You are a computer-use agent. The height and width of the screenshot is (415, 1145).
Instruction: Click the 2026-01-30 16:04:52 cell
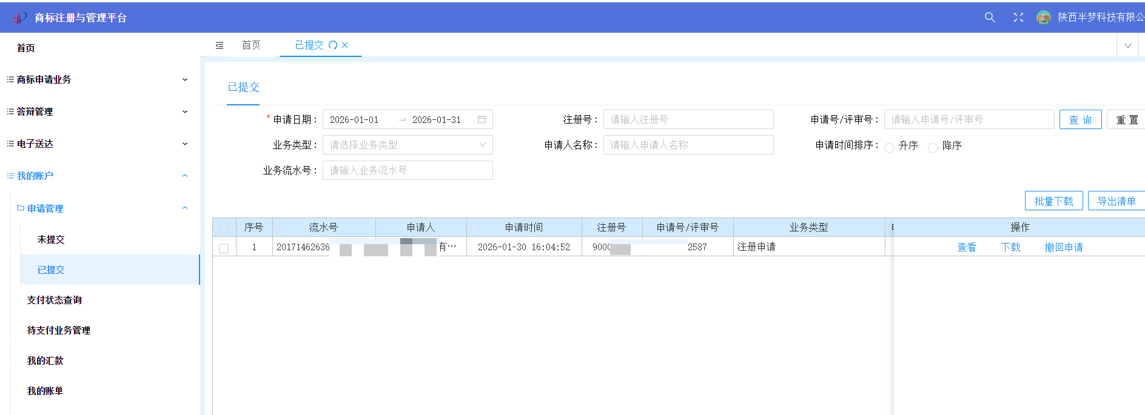tap(524, 247)
